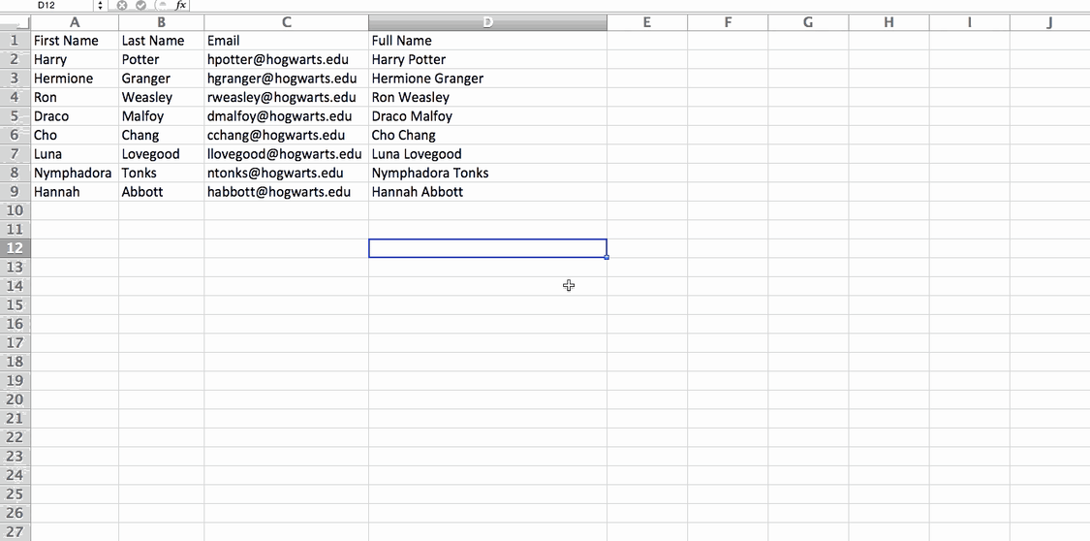Click the 'Email' header cell
Screen dimensions: 1090x541
click(287, 41)
